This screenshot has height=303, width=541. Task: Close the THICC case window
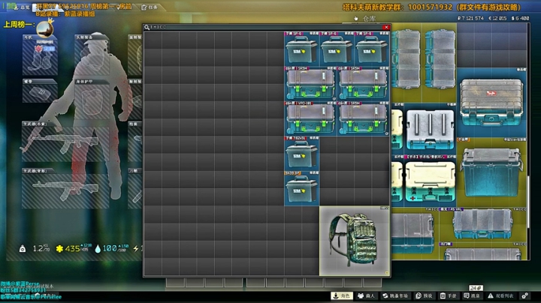(x=386, y=27)
